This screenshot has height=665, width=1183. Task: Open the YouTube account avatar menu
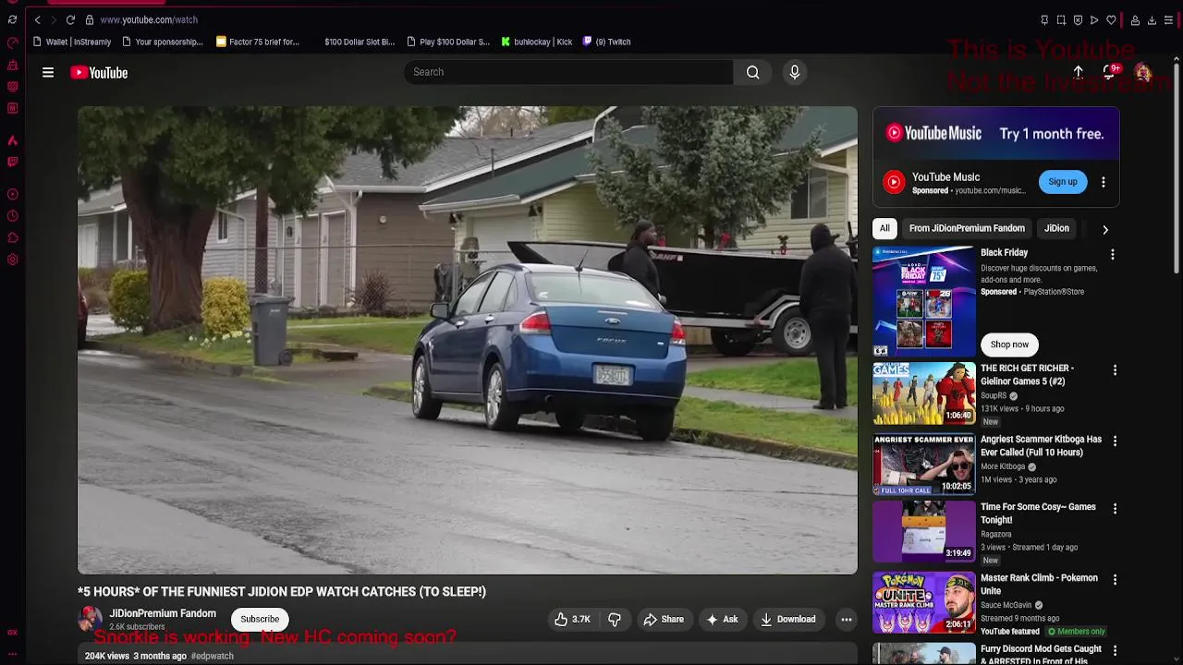[1143, 73]
